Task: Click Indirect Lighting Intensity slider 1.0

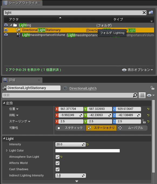Action: [71, 176]
